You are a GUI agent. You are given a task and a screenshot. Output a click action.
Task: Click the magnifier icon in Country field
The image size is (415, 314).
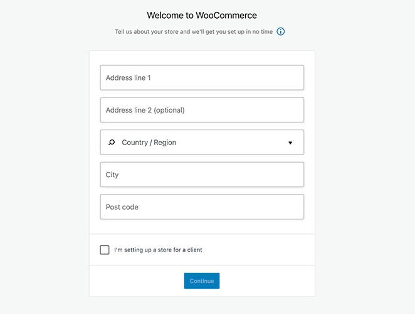112,143
